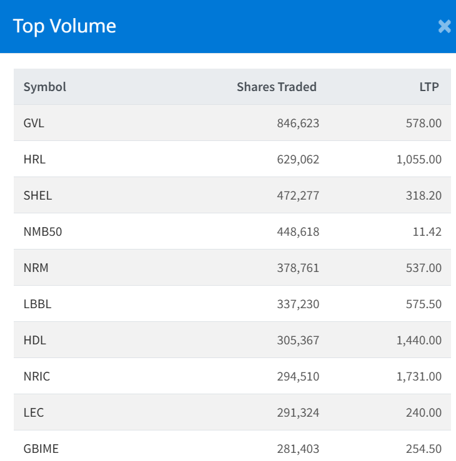The image size is (456, 461).
Task: Select the HDL symbol
Action: (35, 340)
